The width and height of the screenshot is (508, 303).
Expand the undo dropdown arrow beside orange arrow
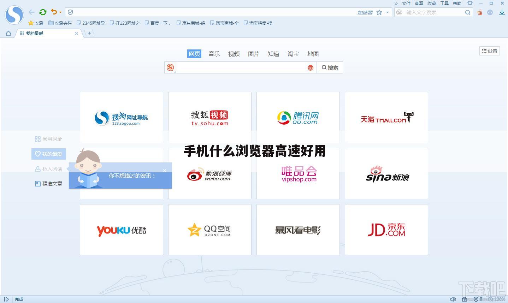coord(60,12)
